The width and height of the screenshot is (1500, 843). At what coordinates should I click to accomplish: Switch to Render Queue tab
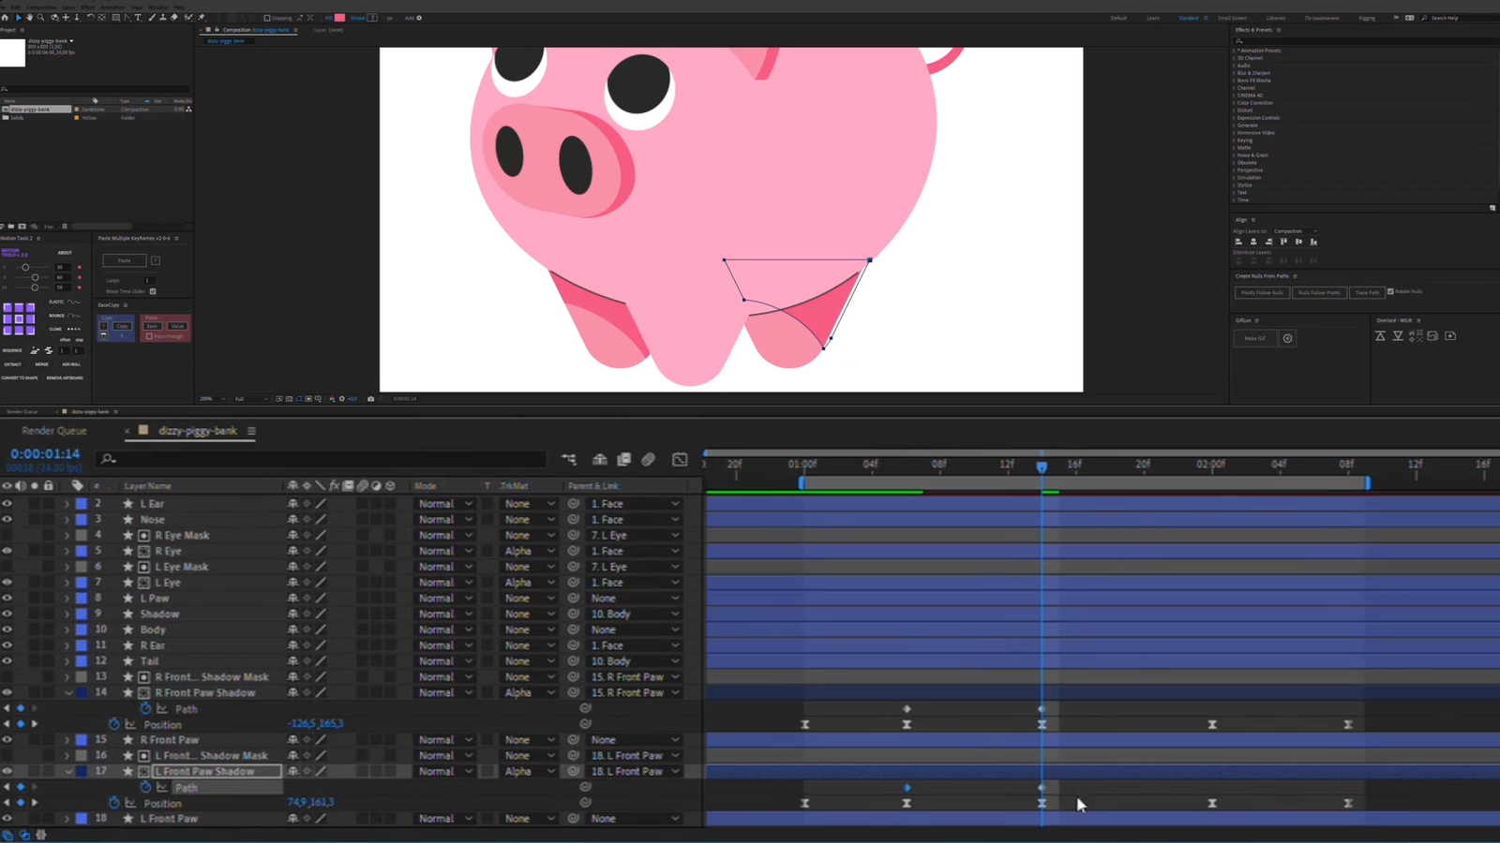tap(54, 431)
